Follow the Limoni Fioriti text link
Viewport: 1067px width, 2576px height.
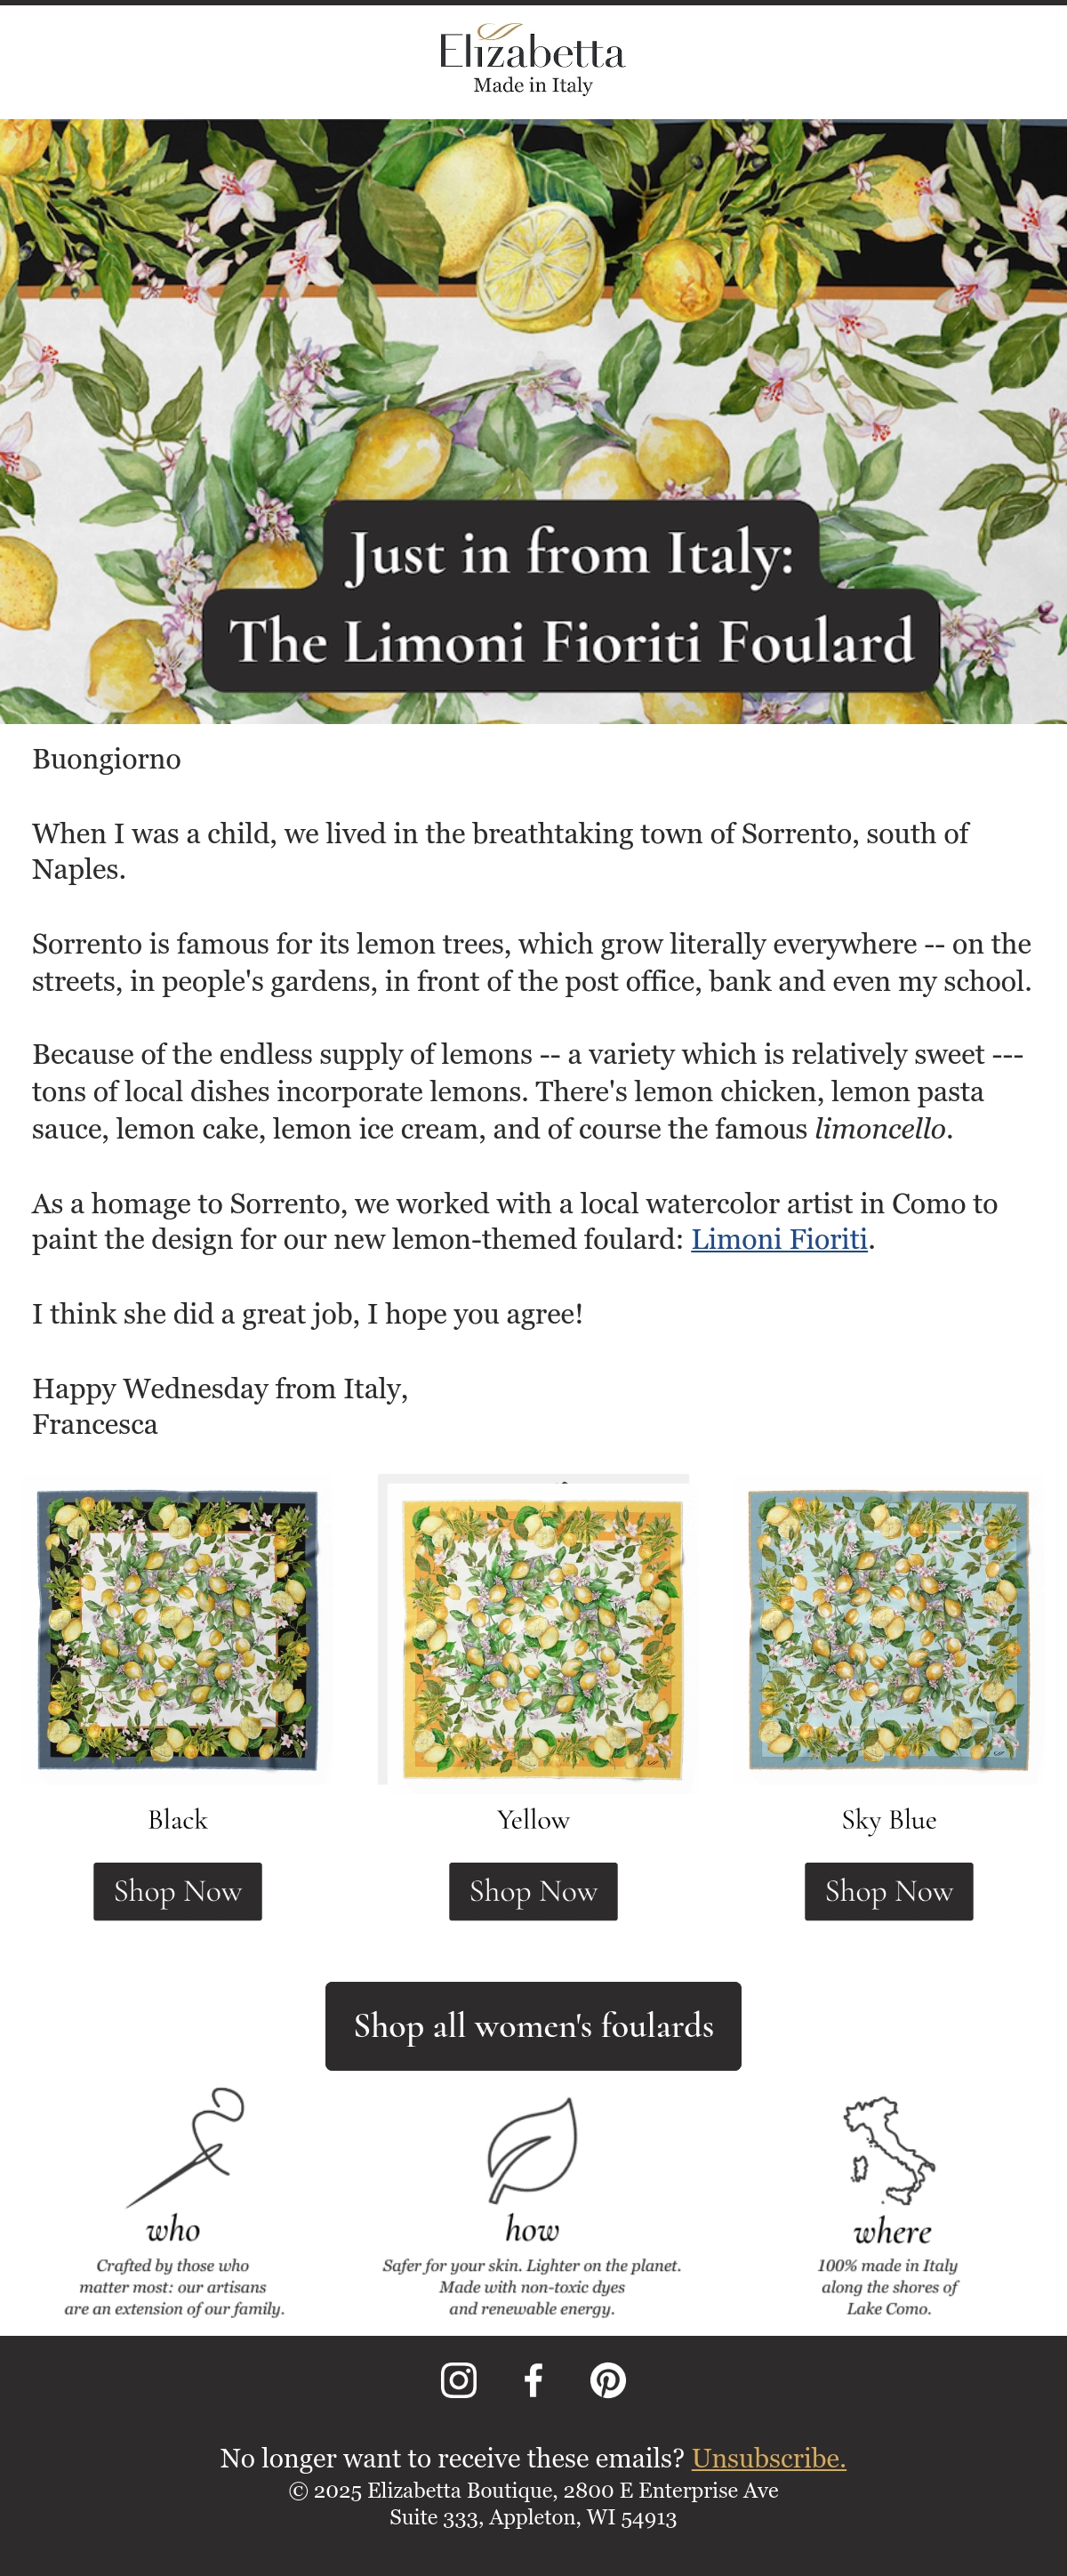tap(779, 1239)
